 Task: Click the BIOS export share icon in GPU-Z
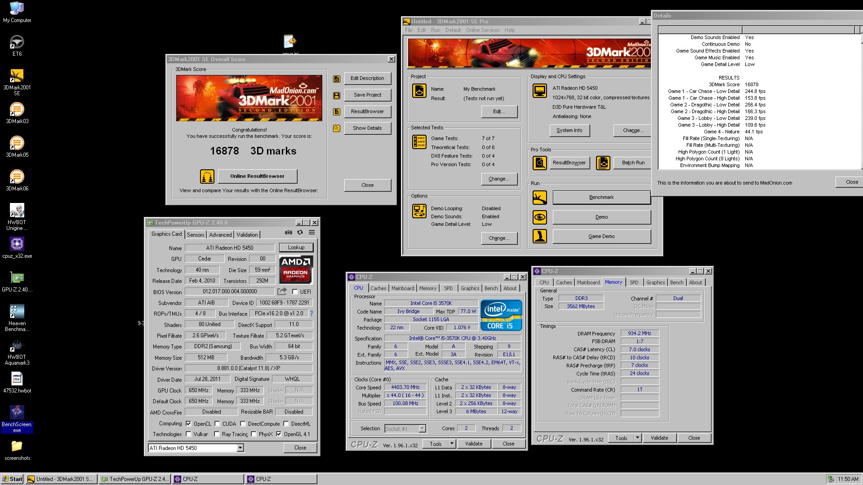(x=282, y=291)
